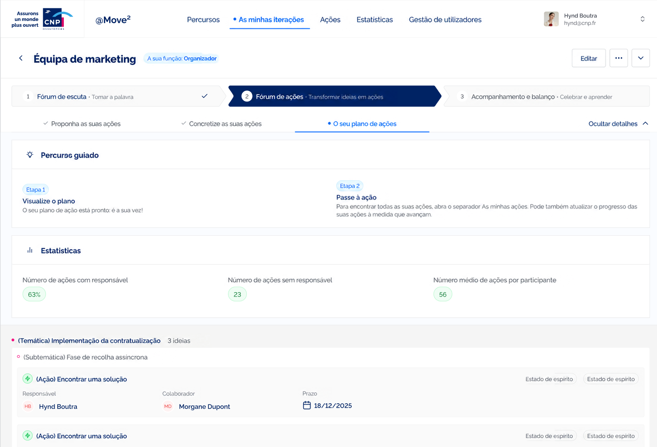Click the @Move² app title
The height and width of the screenshot is (447, 657).
113,20
